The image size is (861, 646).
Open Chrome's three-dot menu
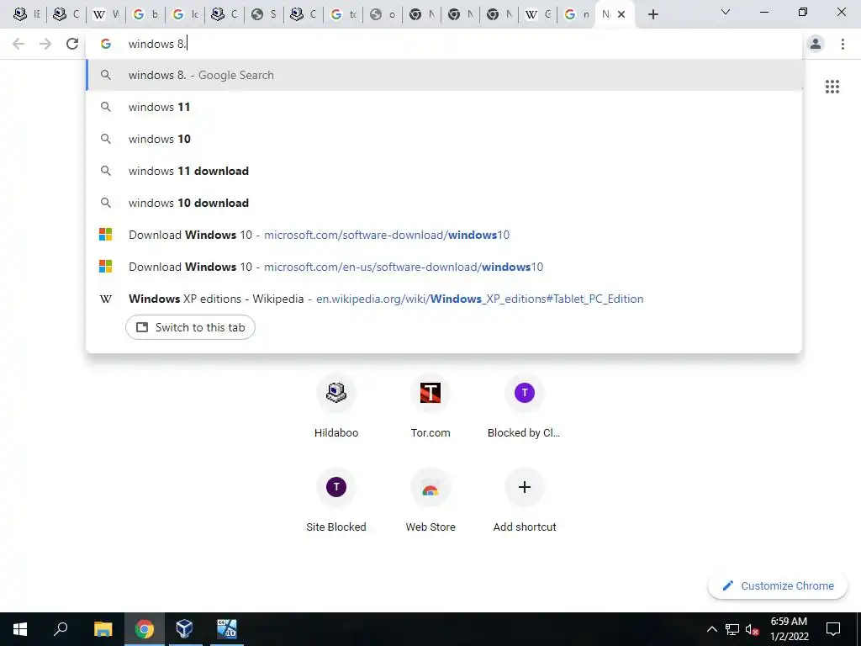843,44
